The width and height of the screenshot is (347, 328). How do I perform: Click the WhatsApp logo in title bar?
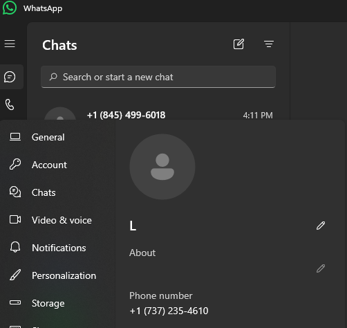tap(10, 8)
